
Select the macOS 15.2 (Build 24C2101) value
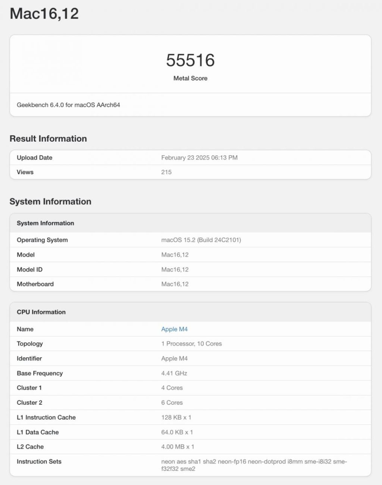click(201, 240)
